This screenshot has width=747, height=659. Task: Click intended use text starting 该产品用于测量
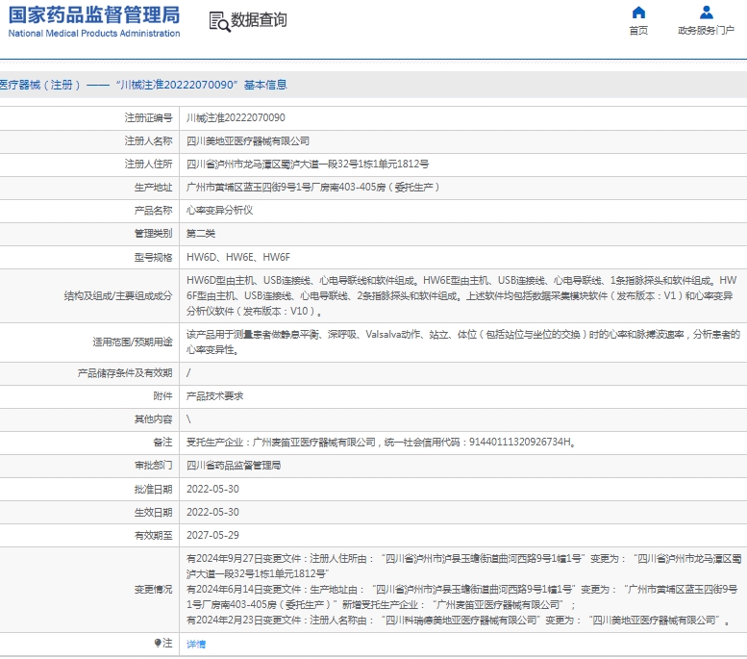click(x=463, y=342)
